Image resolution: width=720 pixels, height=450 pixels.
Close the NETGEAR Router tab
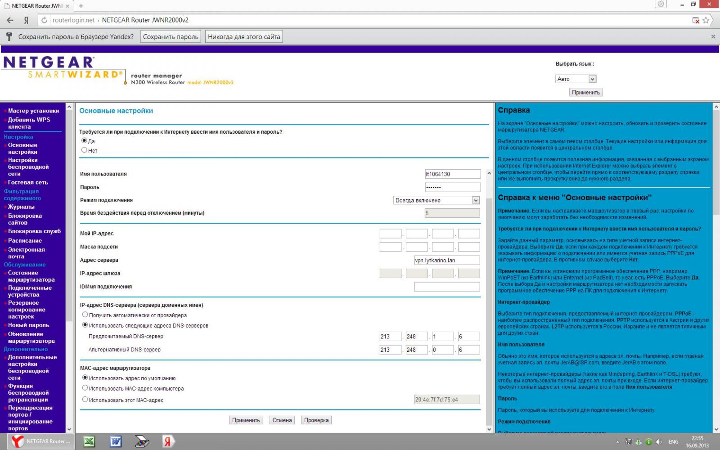[x=68, y=6]
